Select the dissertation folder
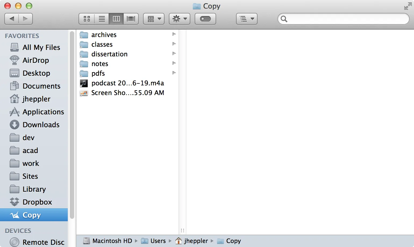This screenshot has width=414, height=247. 128,54
